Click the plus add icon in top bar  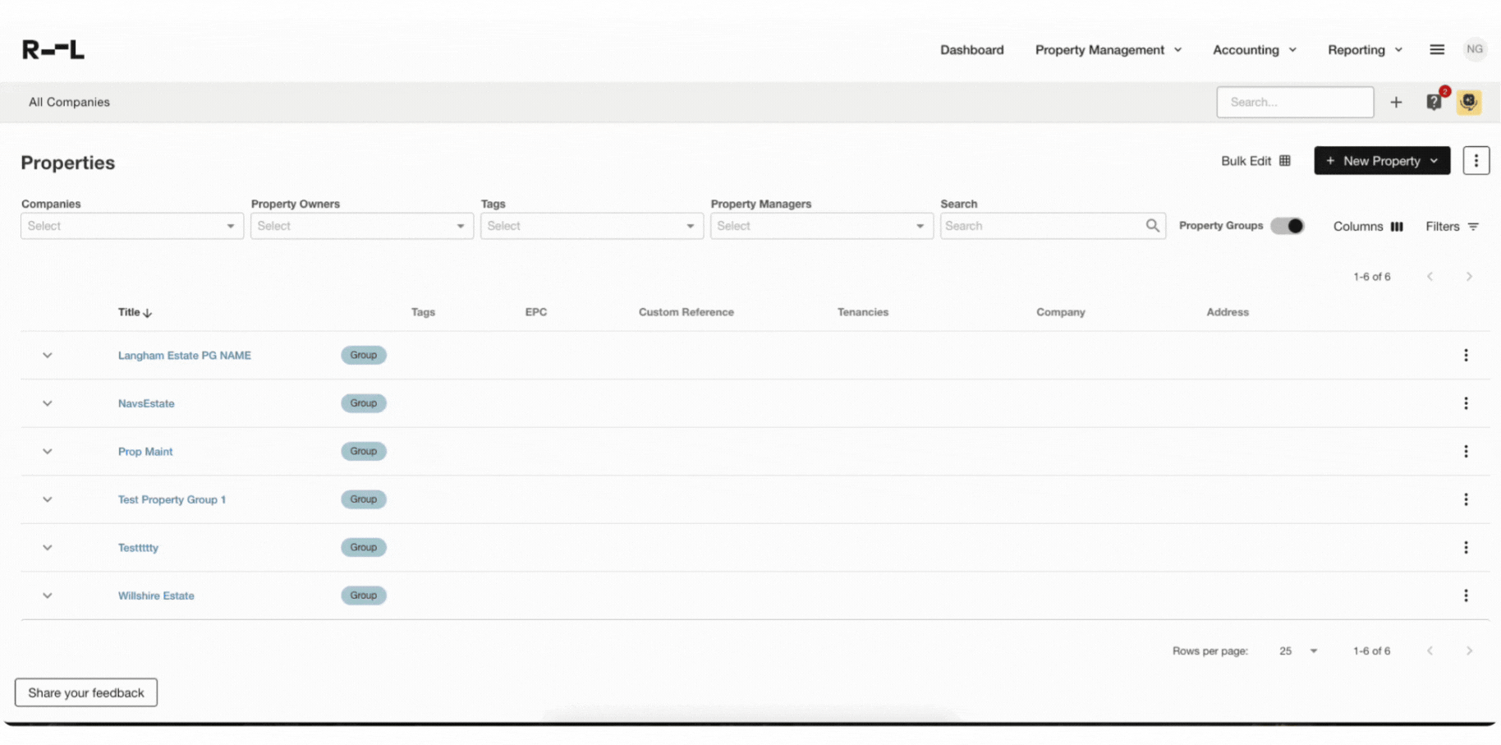coord(1396,103)
